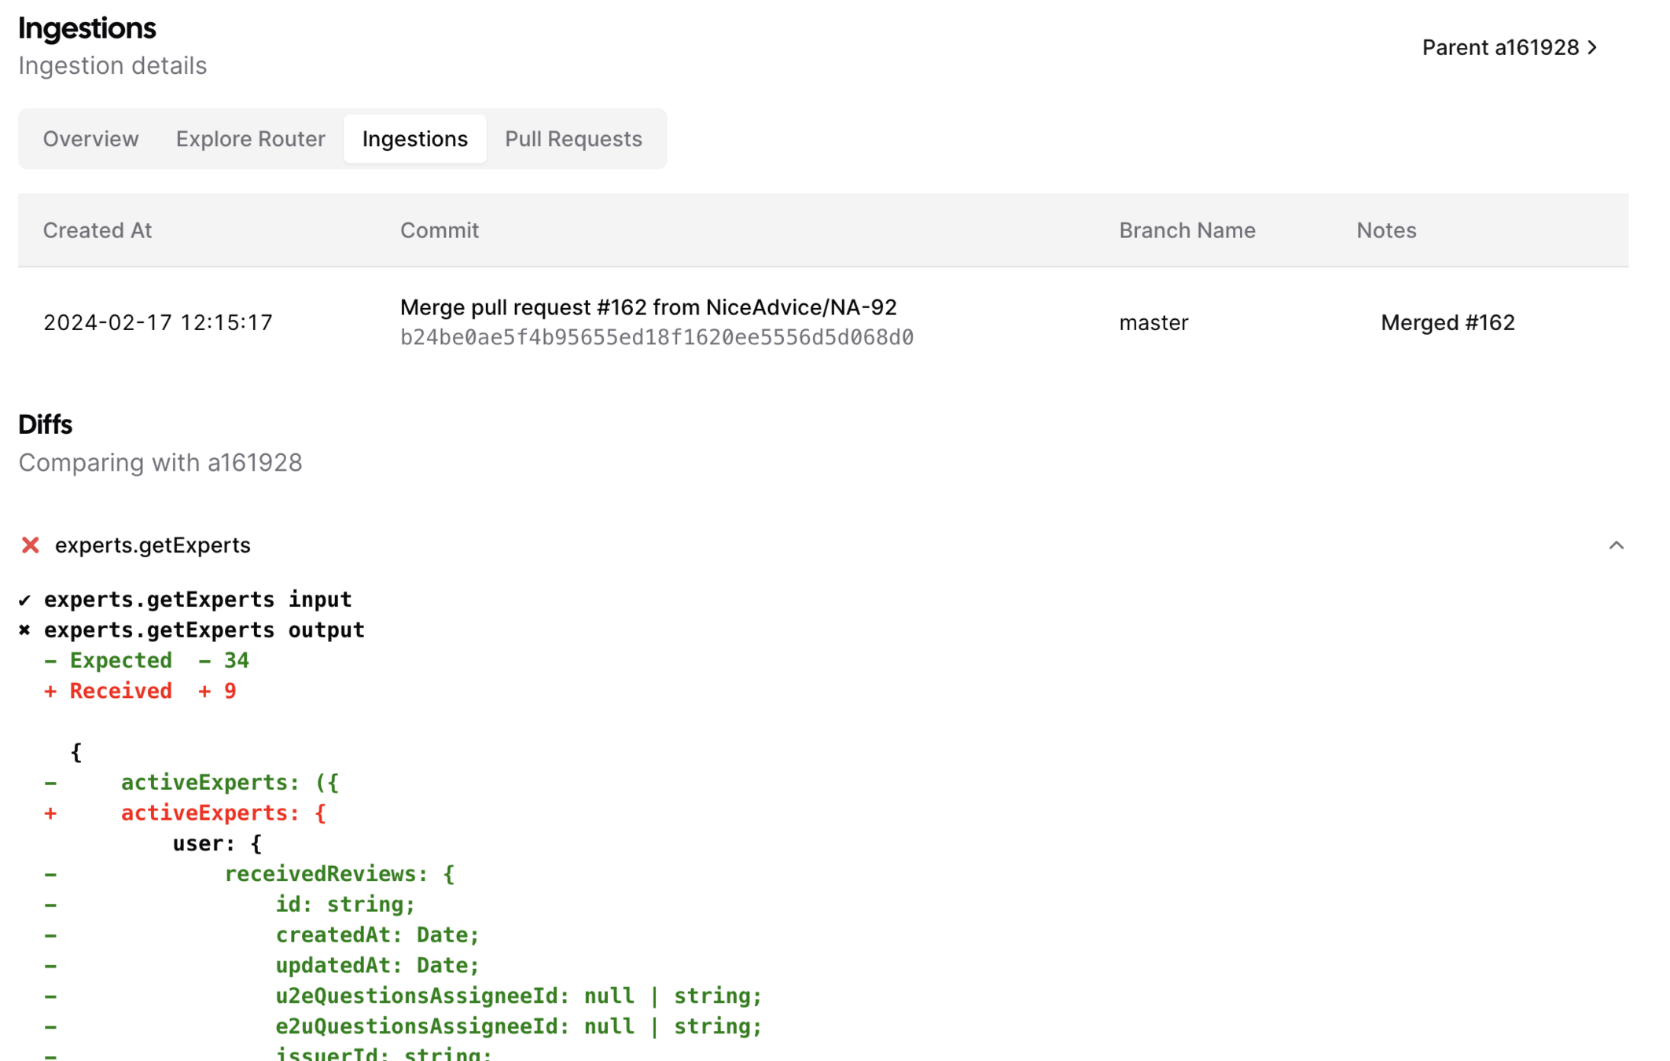This screenshot has width=1670, height=1061.
Task: Click the chevron arrow next to Parent a161928
Action: click(1593, 48)
